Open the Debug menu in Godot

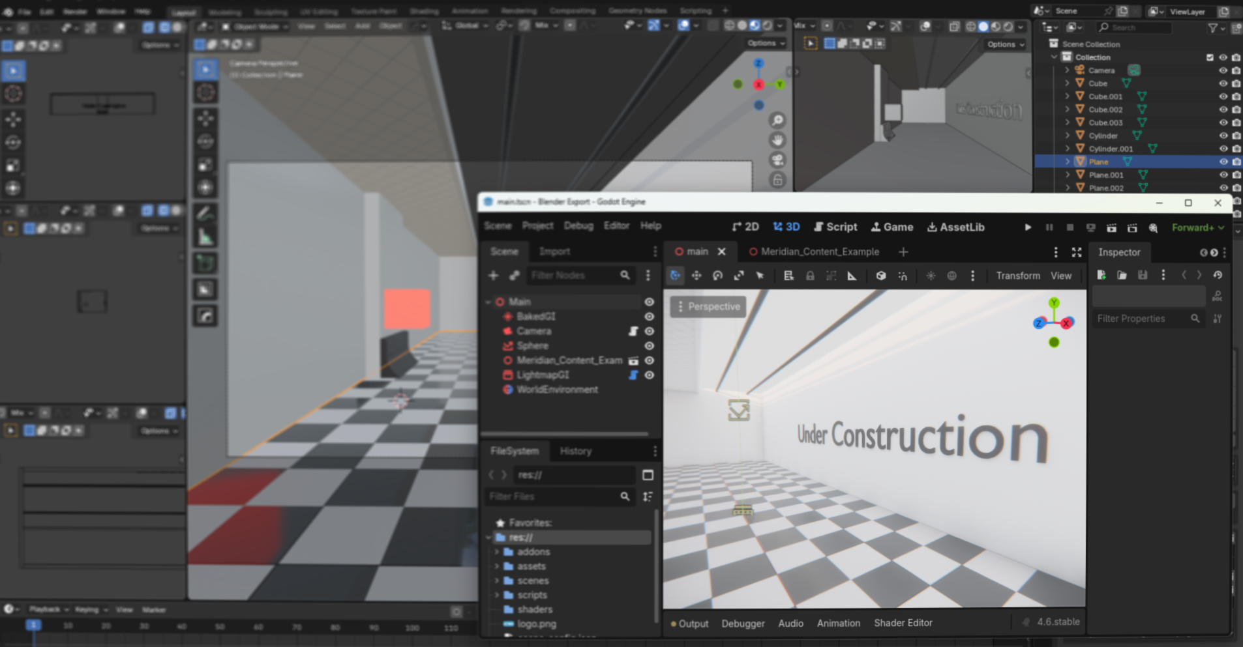pos(578,225)
